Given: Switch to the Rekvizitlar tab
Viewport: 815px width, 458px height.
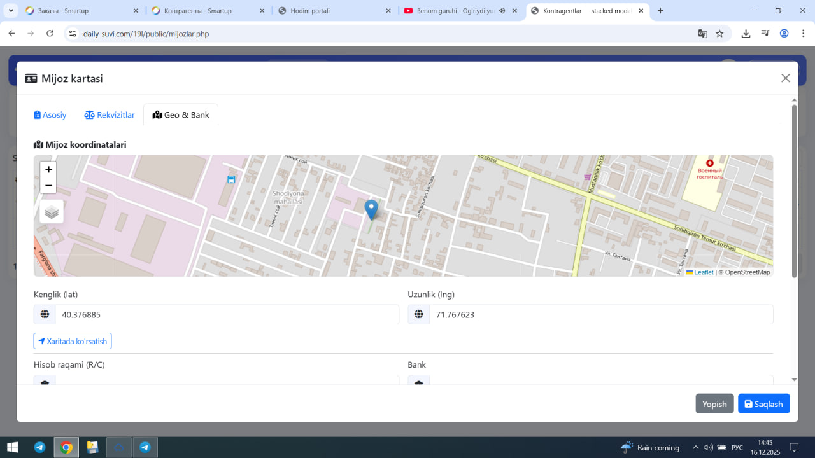Looking at the screenshot, I should click(110, 115).
